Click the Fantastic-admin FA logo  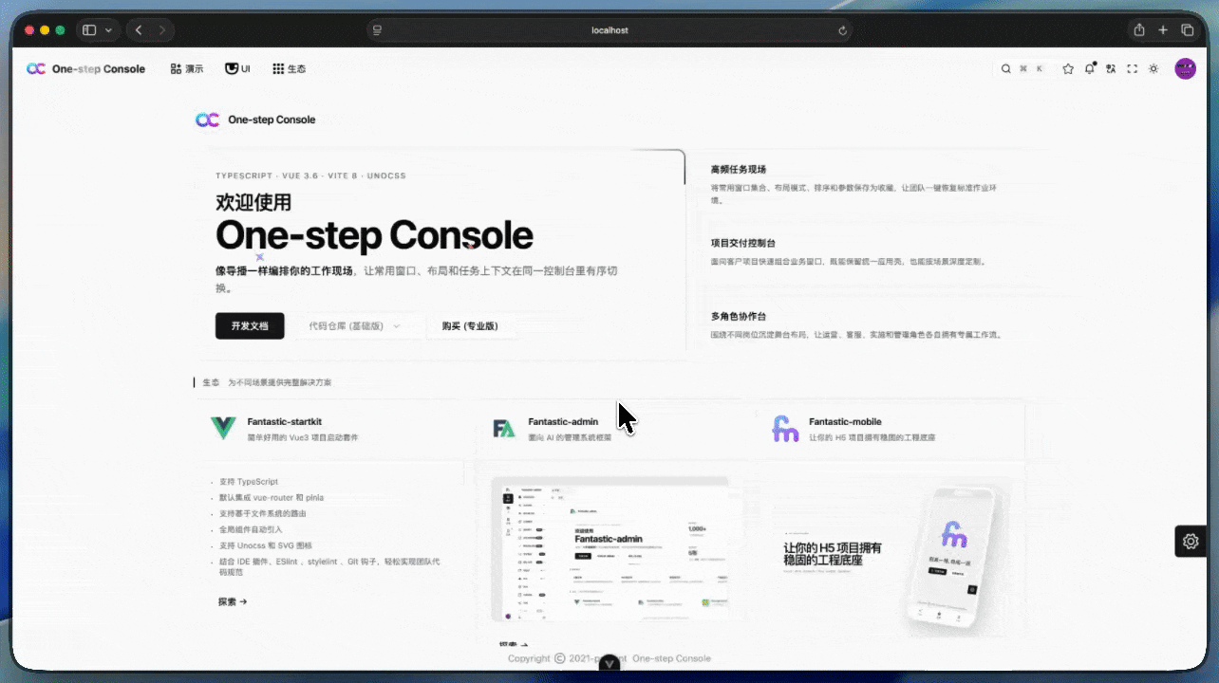[x=503, y=429]
